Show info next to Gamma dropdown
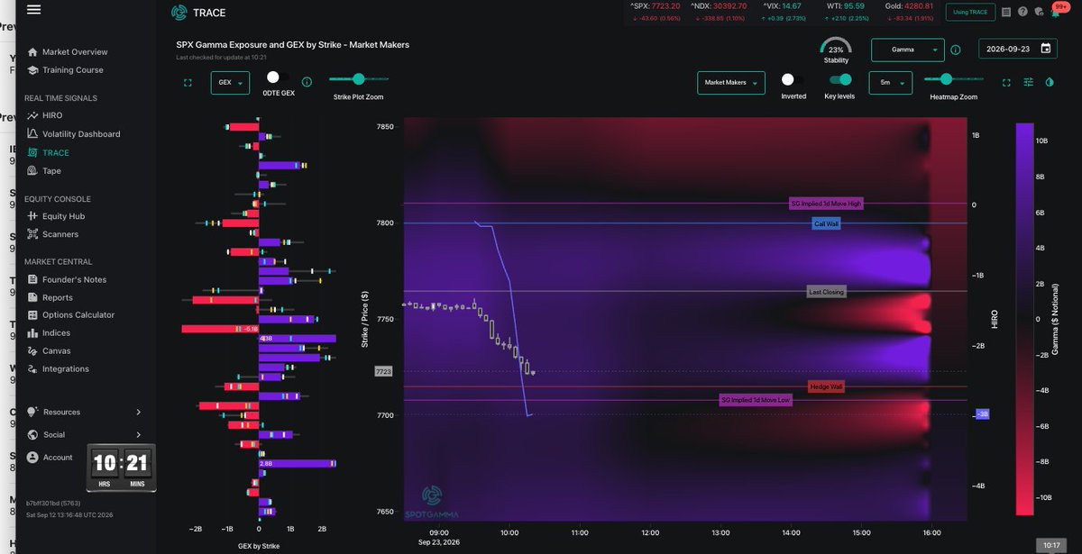1082x554 pixels. [956, 50]
